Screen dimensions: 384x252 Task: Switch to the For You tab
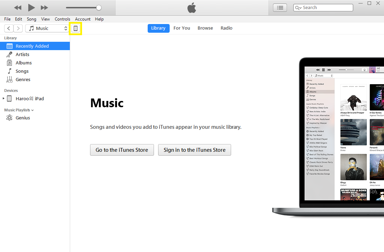click(x=182, y=28)
